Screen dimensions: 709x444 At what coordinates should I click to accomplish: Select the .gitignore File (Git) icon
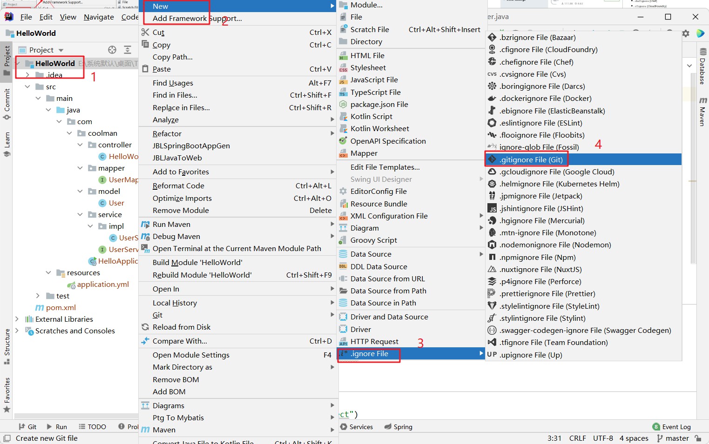click(492, 159)
